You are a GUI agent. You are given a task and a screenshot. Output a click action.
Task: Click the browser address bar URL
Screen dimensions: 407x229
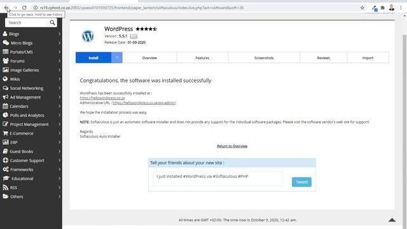click(142, 8)
